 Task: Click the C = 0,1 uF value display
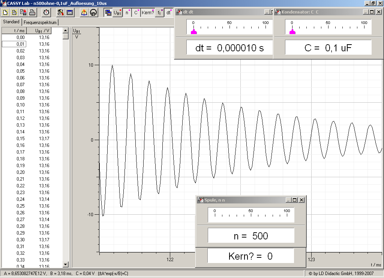[328, 48]
